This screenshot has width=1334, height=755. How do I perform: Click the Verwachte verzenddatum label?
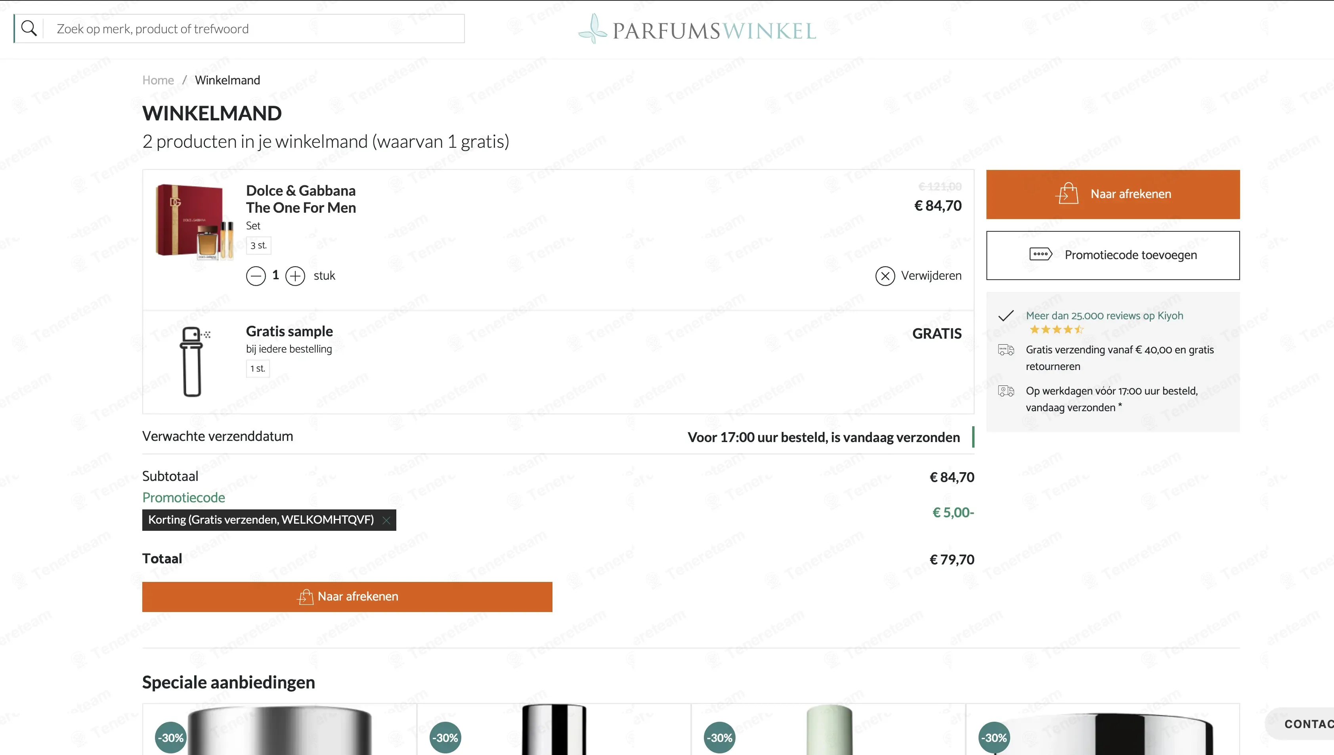click(218, 436)
